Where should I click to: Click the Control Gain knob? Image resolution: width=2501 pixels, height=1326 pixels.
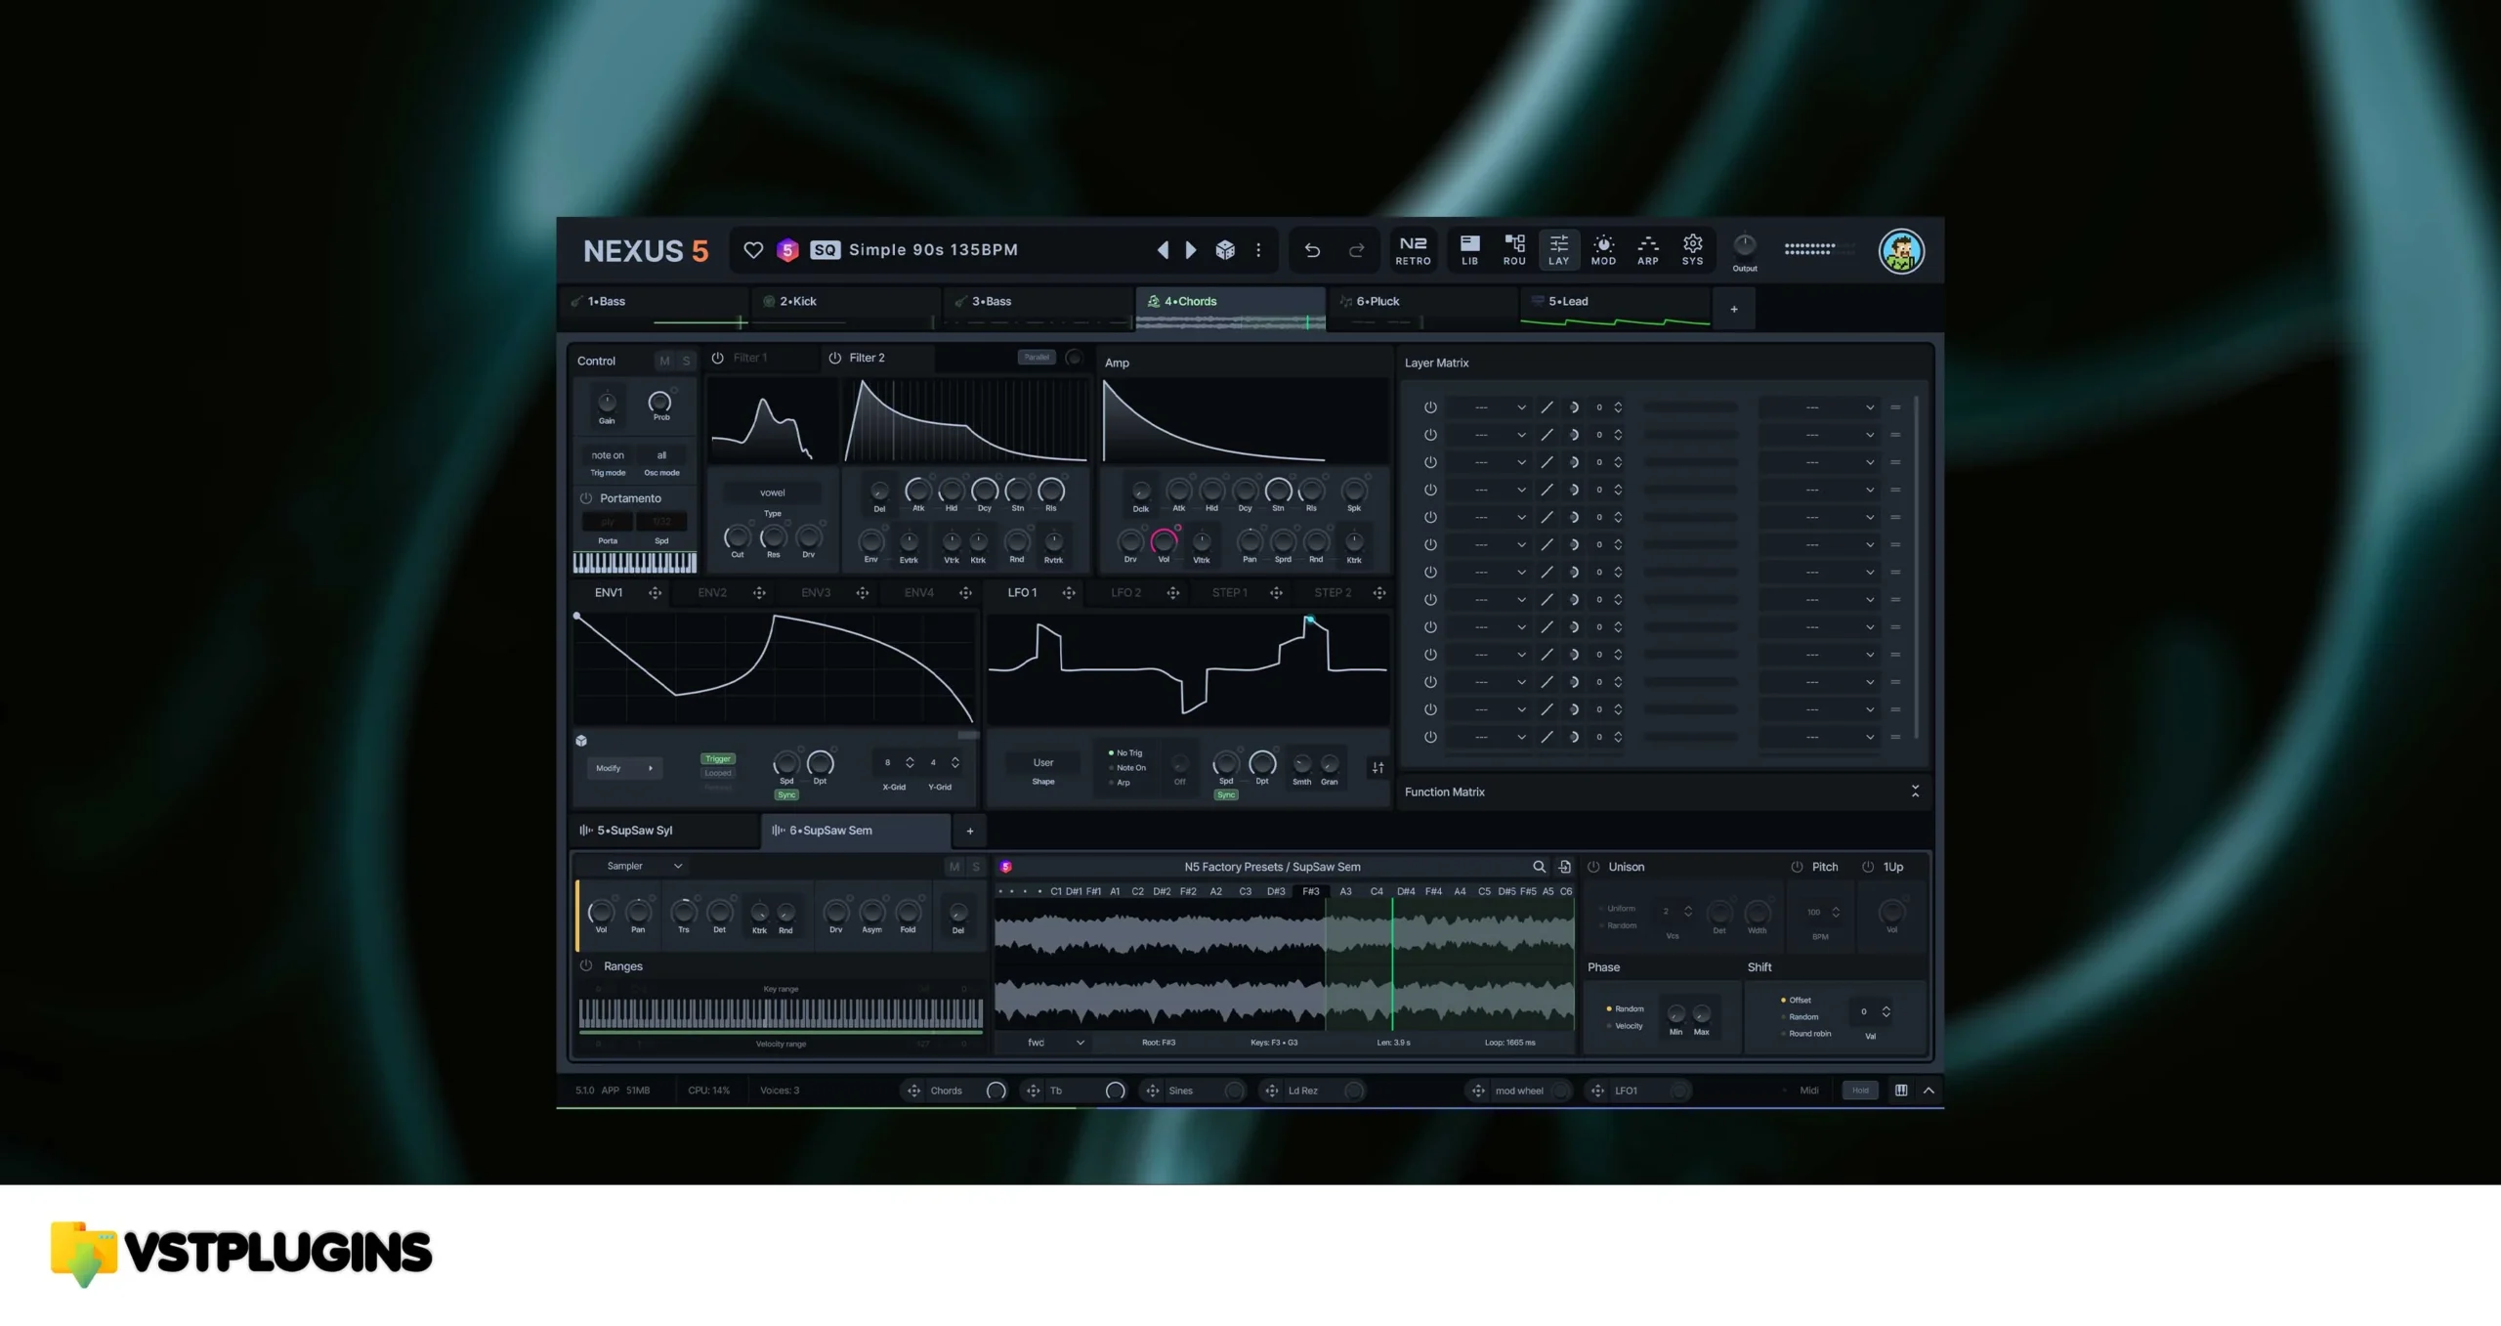coord(607,402)
